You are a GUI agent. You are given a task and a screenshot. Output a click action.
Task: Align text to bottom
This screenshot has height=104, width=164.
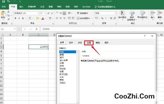[x=64, y=13]
